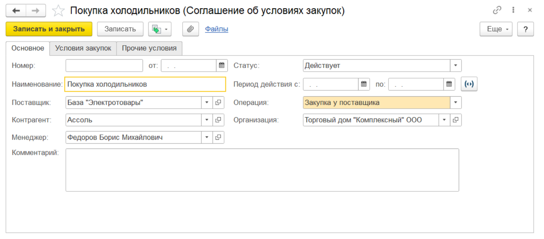Click the paperclip attachments icon
Viewport: 544px width, 239px height.
point(190,29)
